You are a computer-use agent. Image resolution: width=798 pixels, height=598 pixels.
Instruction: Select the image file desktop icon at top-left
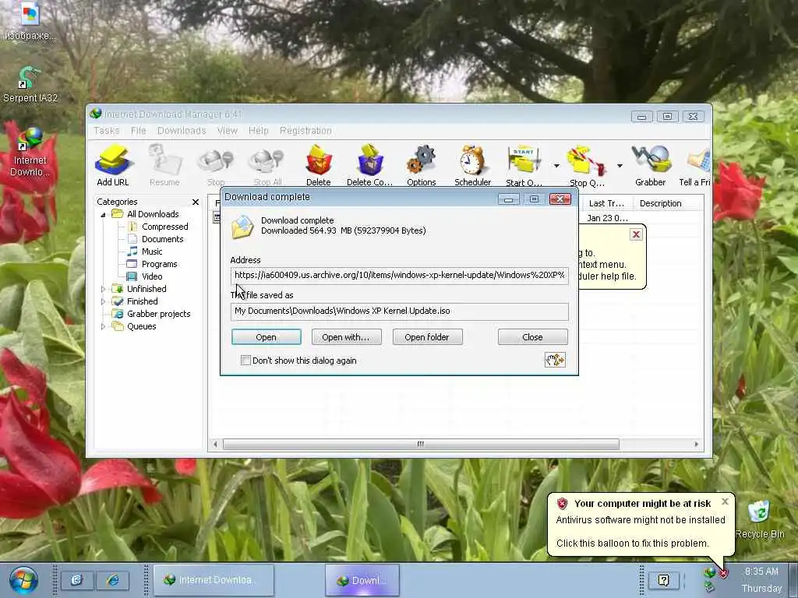(30, 22)
